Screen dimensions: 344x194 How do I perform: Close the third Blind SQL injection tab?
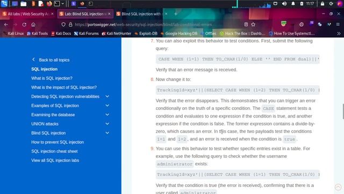pyautogui.click(x=166, y=14)
